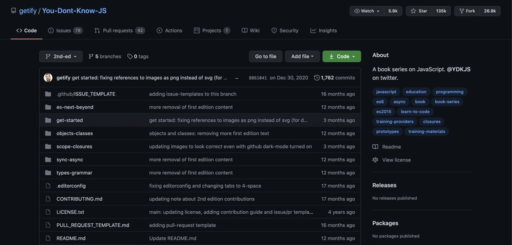Select the closures topic tag
The image size is (512, 245).
431,122
